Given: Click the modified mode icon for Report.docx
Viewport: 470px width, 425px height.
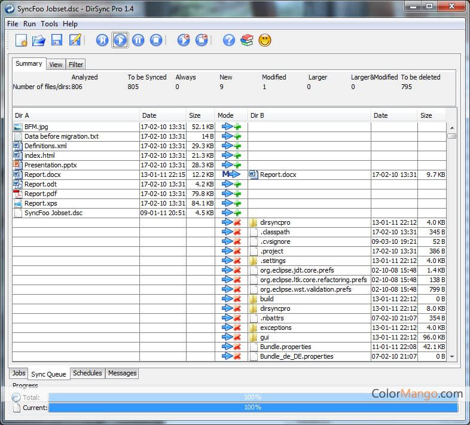Looking at the screenshot, I should point(231,175).
